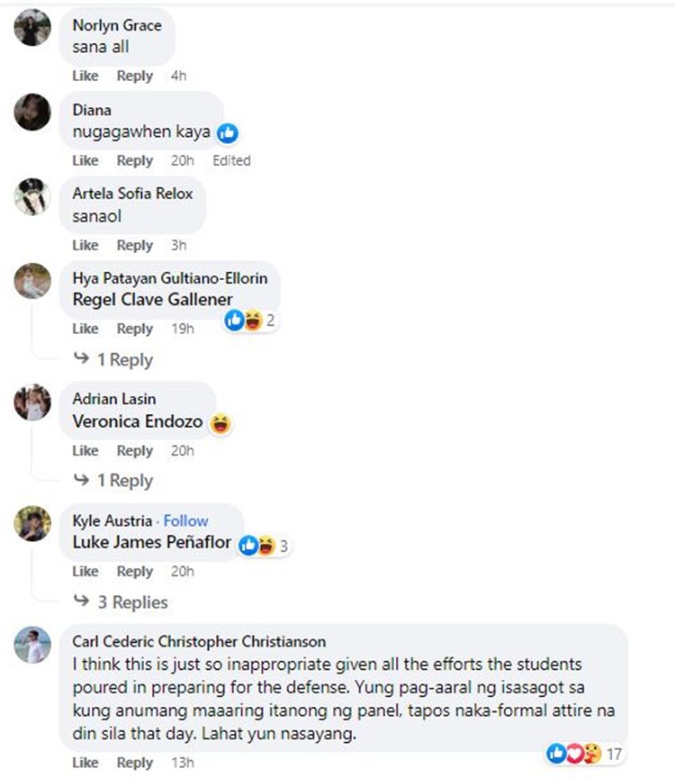Open Kyle Austria's profile photo

tap(32, 525)
